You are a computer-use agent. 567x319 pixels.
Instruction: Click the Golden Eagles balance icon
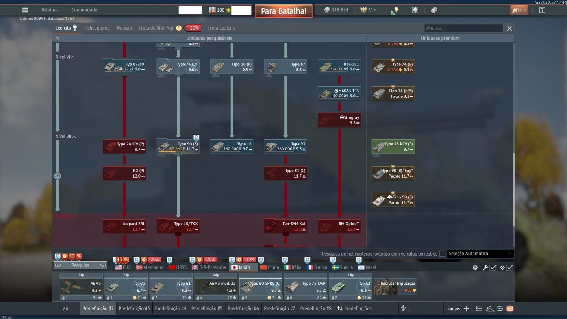tap(363, 10)
